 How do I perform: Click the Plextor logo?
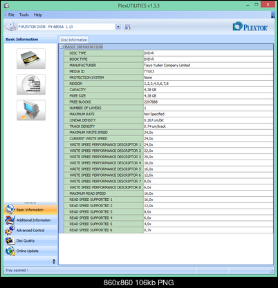pos(250,26)
